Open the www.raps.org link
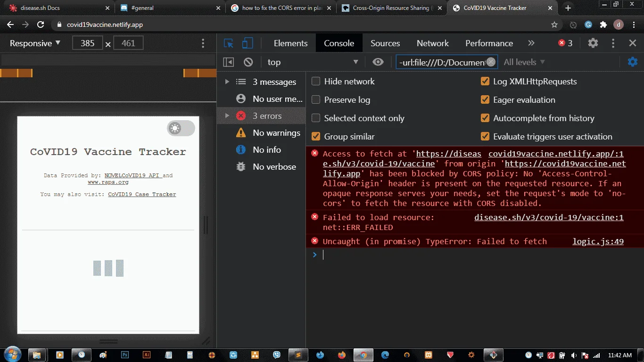Viewport: 644px width, 362px height. [x=108, y=182]
